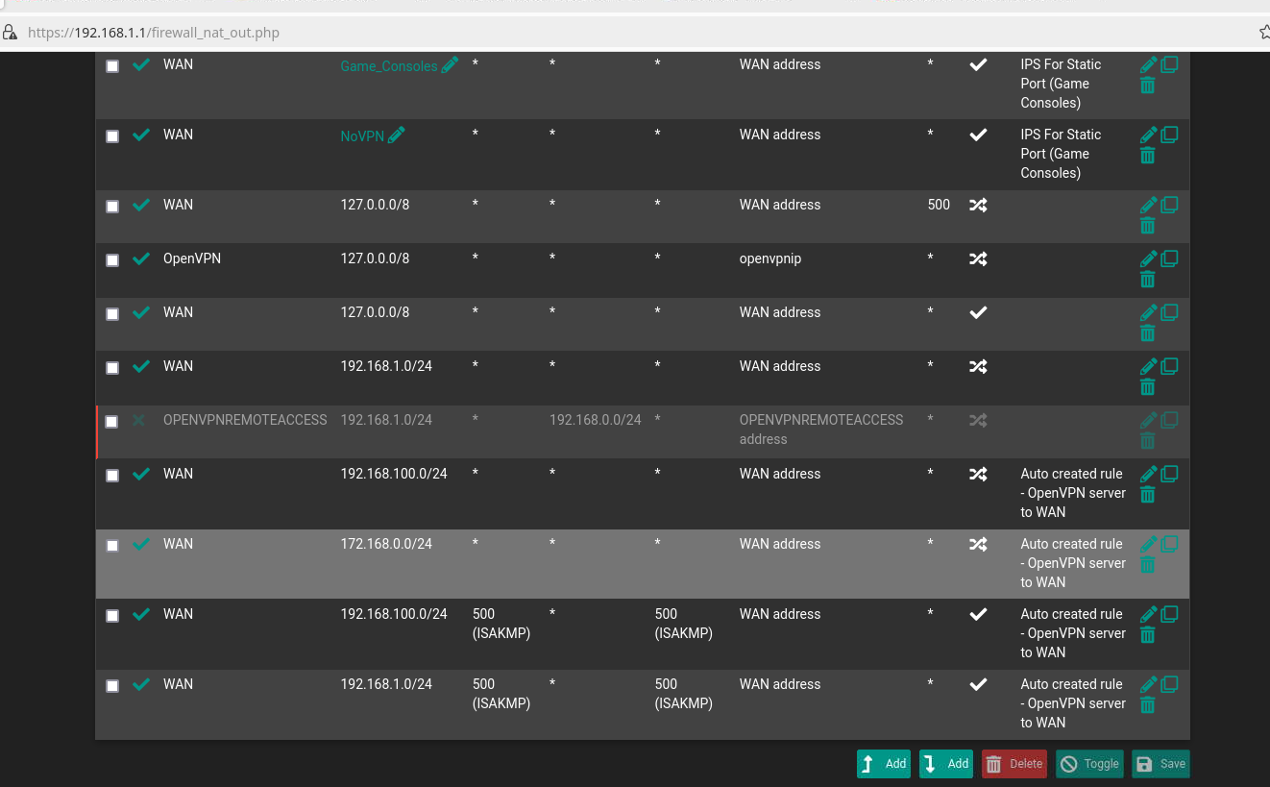Check the 172.168.0.0/24 rule checkbox
The width and height of the screenshot is (1270, 787).
(x=112, y=546)
